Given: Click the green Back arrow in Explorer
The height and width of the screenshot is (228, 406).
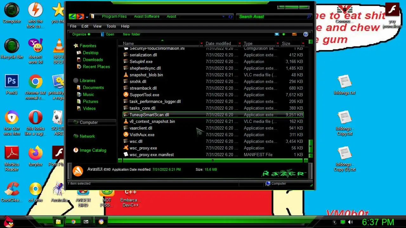Looking at the screenshot, I should (72, 16).
